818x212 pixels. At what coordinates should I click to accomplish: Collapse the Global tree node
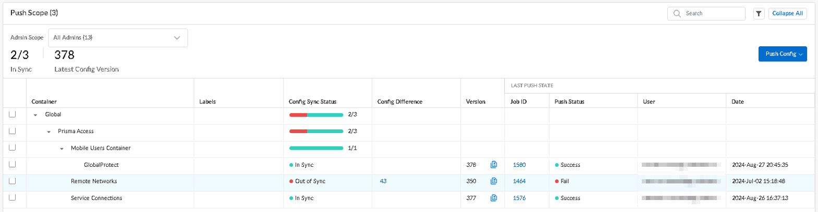[x=35, y=115]
